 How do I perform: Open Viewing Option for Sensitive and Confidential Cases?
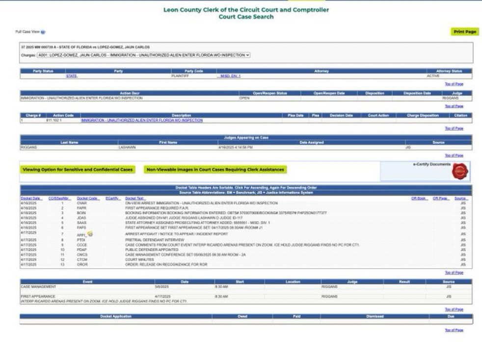click(78, 170)
